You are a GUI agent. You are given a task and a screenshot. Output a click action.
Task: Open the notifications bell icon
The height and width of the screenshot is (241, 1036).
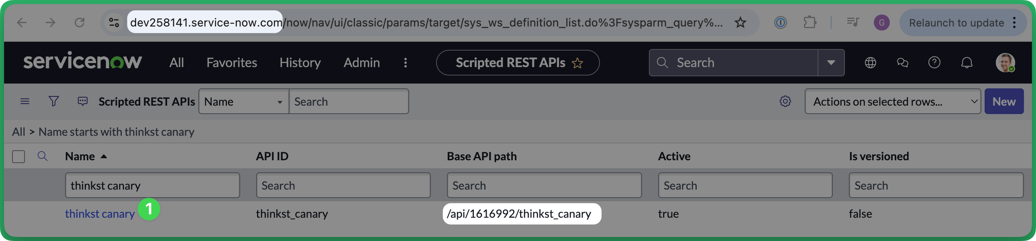(x=967, y=63)
